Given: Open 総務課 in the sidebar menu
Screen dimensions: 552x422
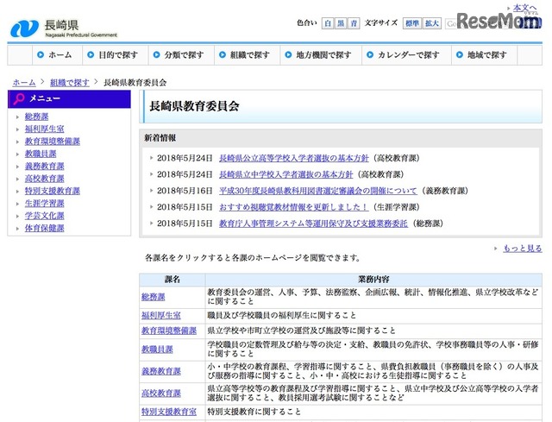Looking at the screenshot, I should pos(37,116).
